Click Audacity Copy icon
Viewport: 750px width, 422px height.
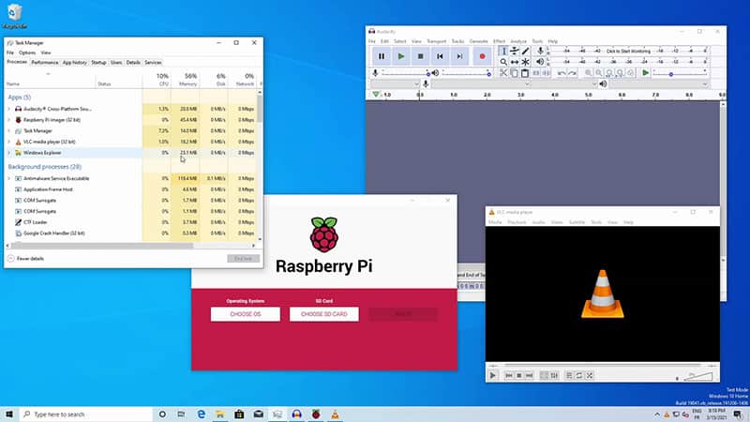(514, 73)
